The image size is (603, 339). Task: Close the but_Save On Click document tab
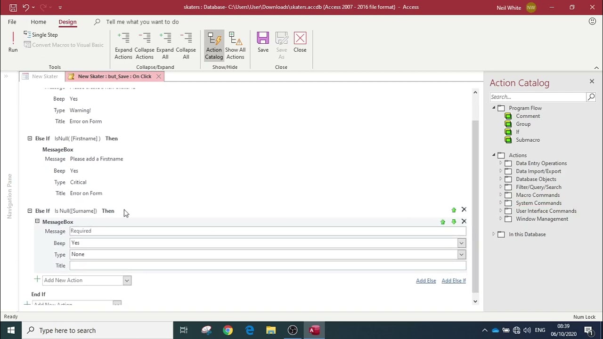(159, 76)
